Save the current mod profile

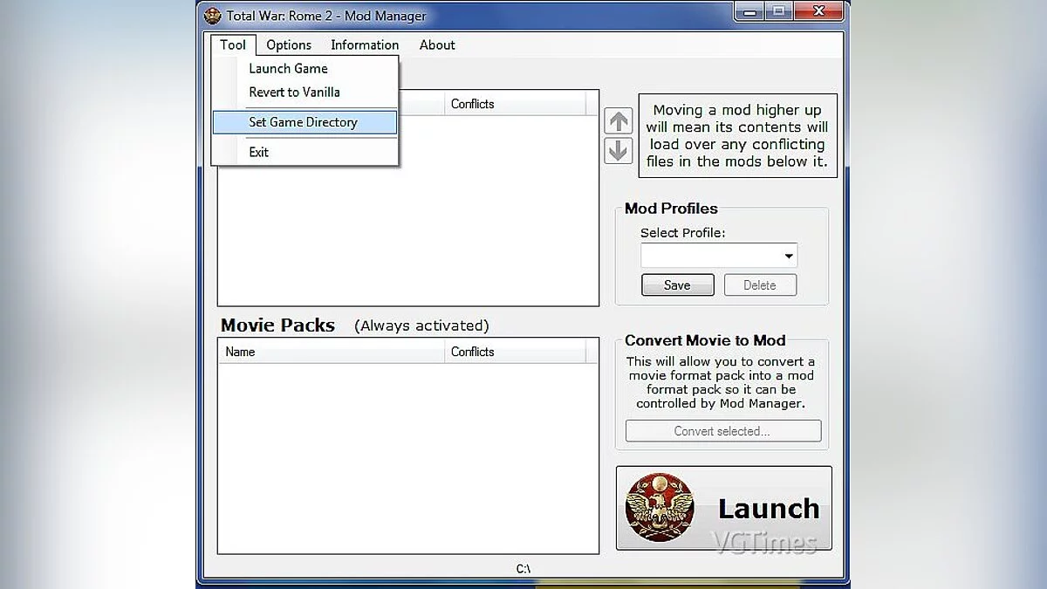678,285
